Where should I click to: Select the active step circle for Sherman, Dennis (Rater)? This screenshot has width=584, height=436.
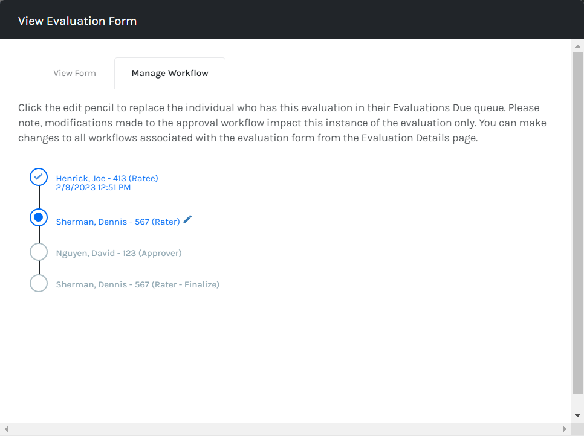tap(39, 217)
